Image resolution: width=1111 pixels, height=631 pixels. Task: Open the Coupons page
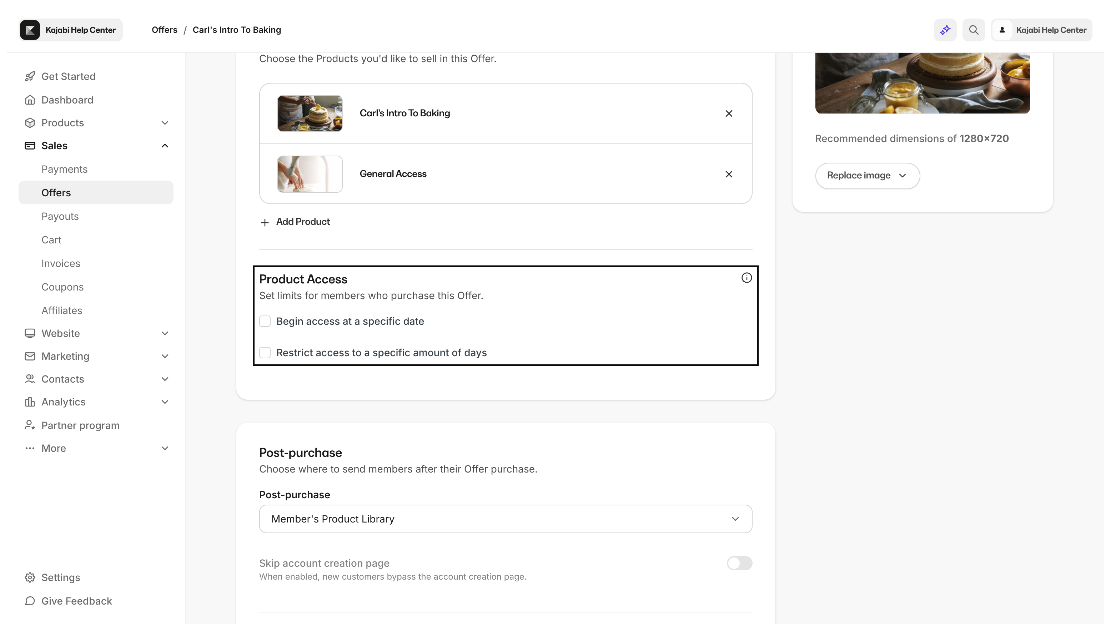coord(62,287)
